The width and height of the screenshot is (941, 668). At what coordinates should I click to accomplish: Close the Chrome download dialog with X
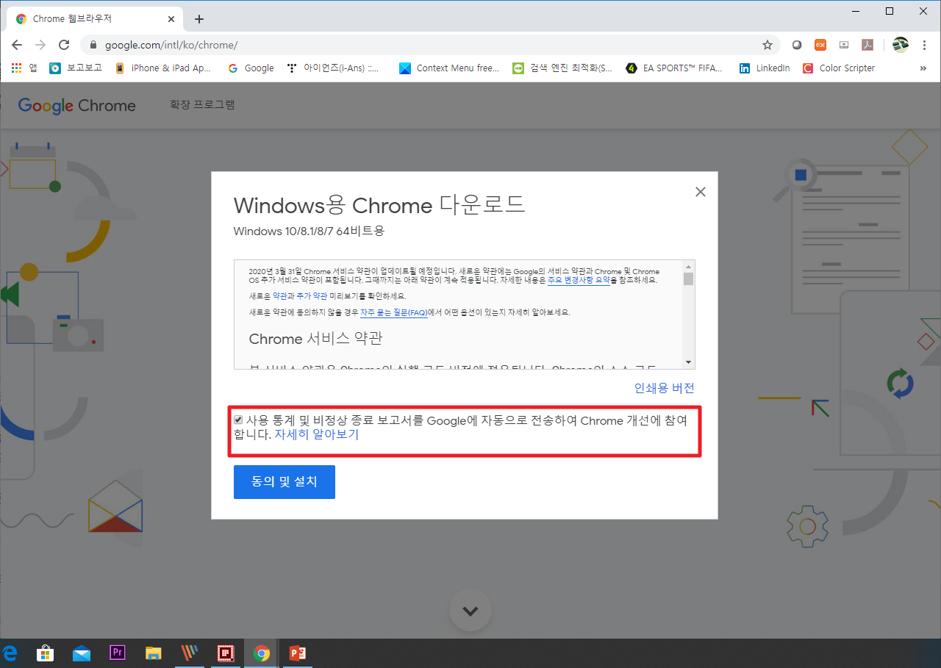click(700, 192)
